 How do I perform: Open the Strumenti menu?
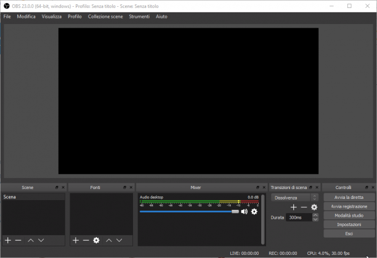pyautogui.click(x=139, y=17)
